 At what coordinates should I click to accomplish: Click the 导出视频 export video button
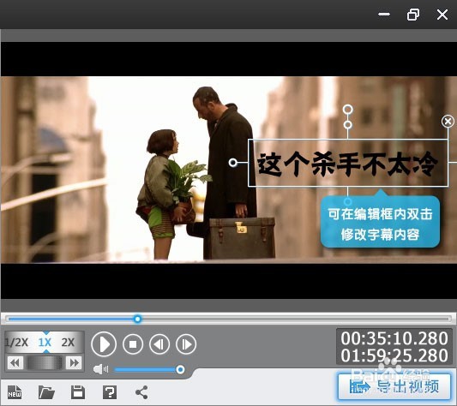point(394,387)
